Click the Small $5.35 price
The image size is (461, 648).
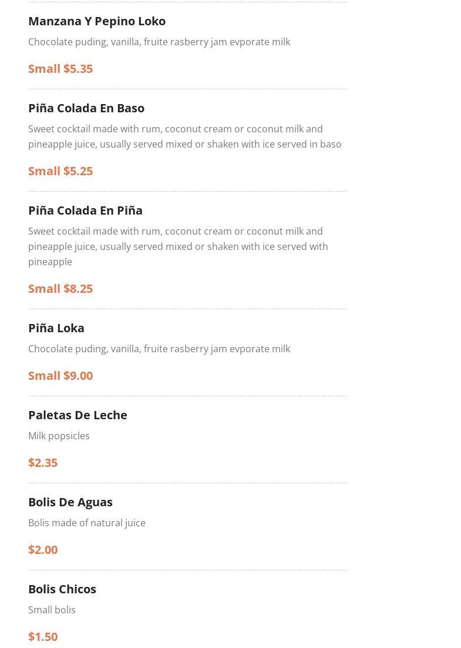coord(60,69)
